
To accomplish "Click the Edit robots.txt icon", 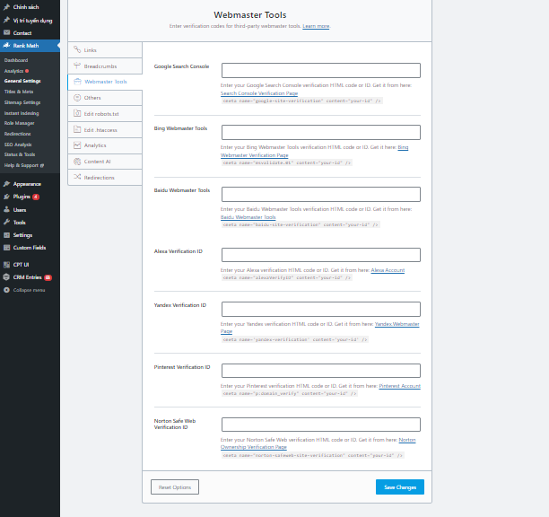I will 77,113.
